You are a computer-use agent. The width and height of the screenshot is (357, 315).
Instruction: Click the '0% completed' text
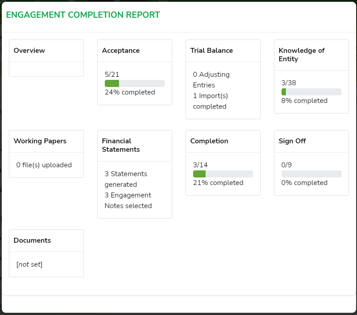click(x=305, y=183)
